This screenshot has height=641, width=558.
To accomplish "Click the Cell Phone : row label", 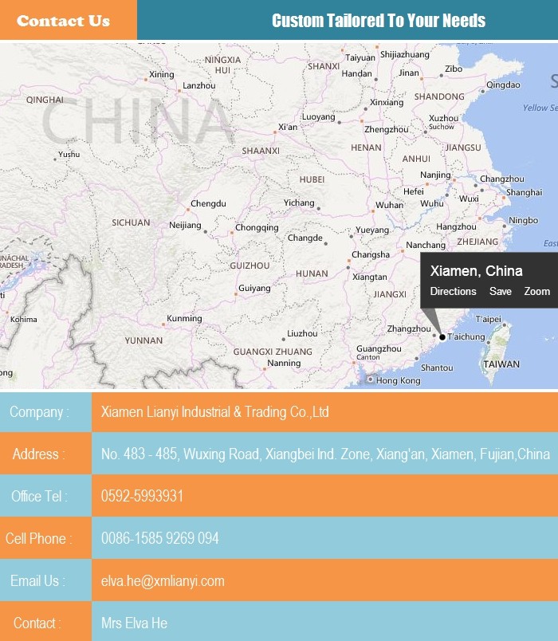I will coord(38,538).
